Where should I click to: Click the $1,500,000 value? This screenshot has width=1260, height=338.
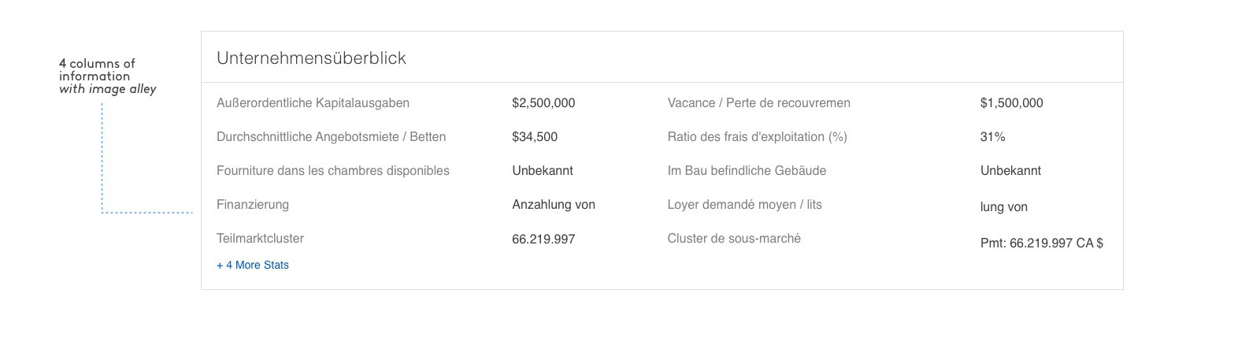pos(1011,103)
